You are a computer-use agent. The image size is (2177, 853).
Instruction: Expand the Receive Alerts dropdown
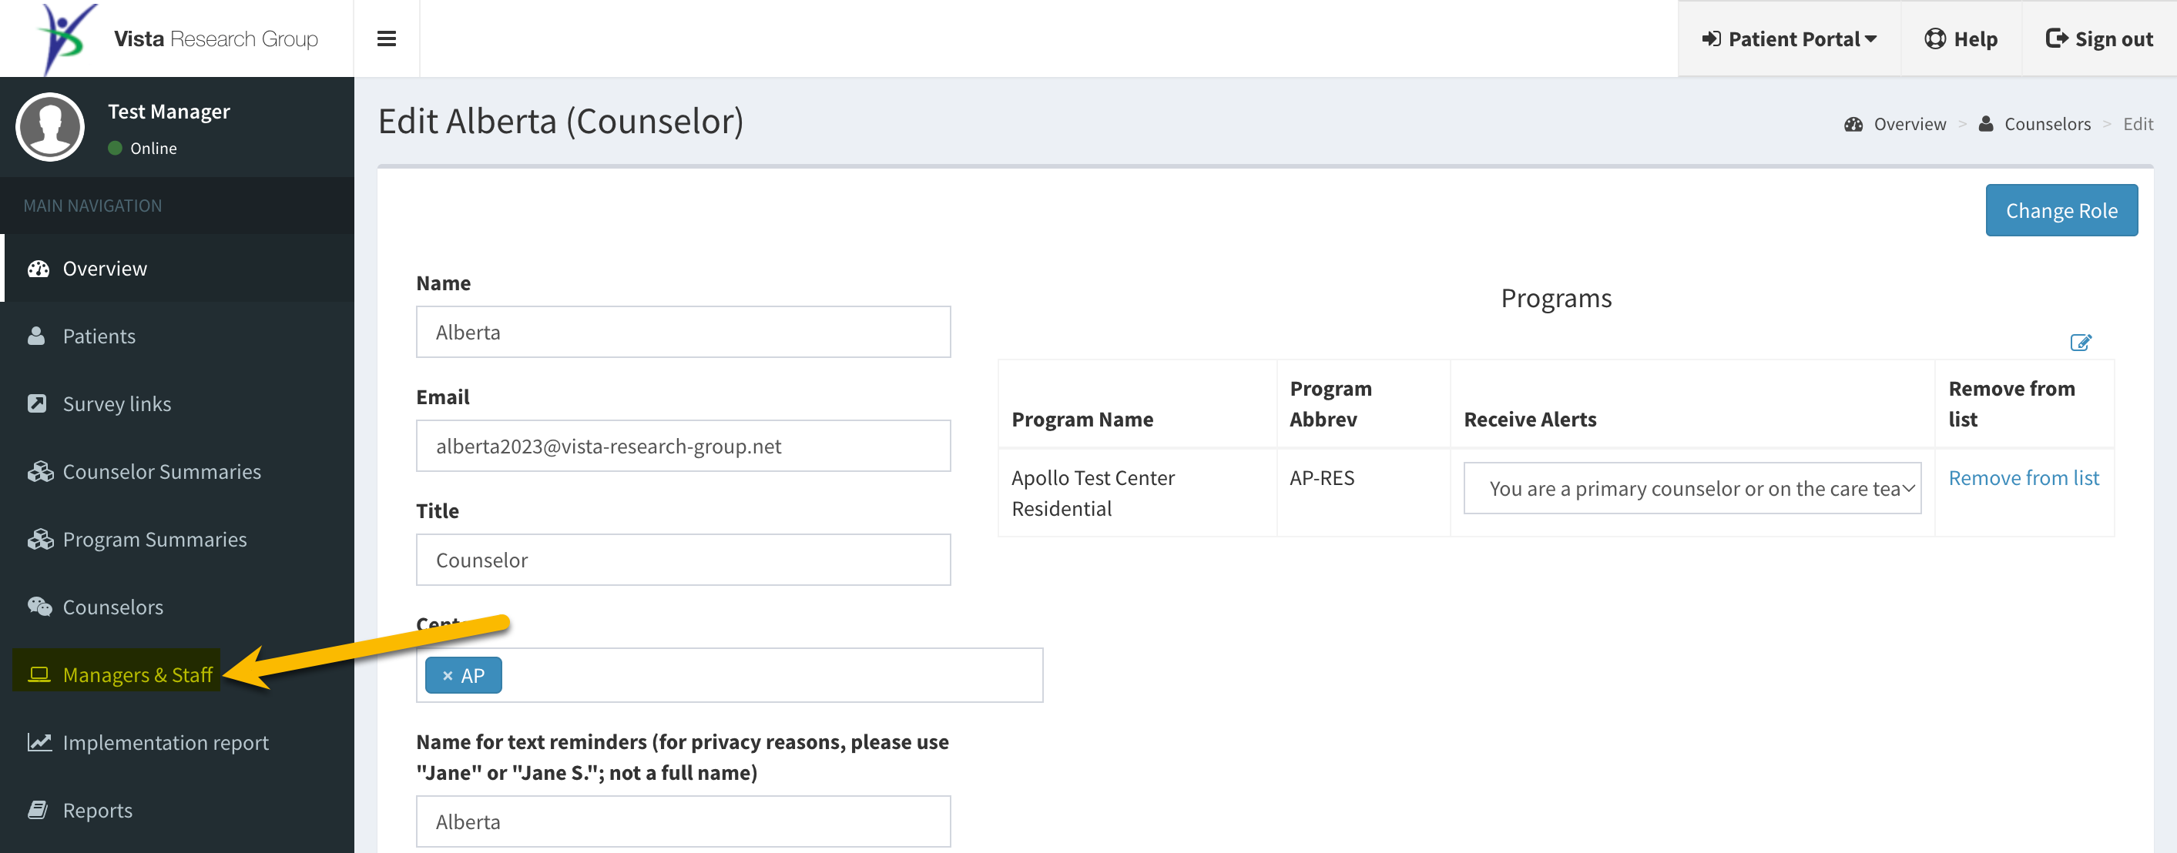point(1692,488)
